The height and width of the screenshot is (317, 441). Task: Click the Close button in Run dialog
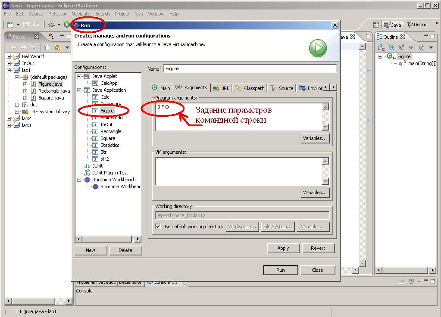318,270
